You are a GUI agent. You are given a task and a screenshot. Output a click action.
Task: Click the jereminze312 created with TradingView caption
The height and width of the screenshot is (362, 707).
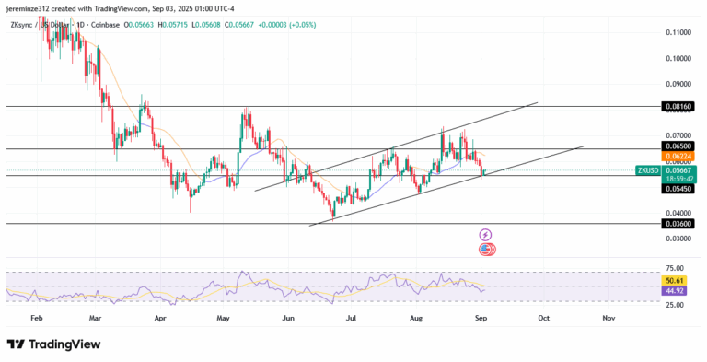point(120,9)
